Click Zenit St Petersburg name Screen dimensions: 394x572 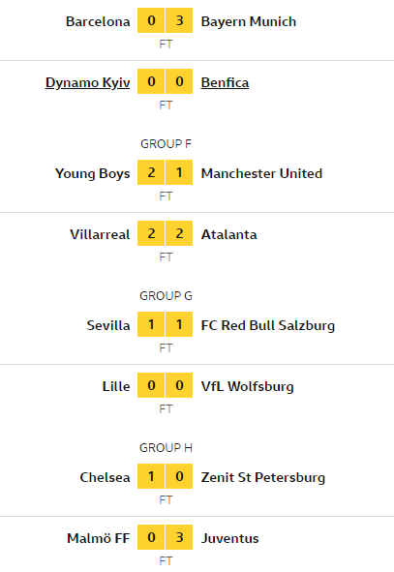263,477
